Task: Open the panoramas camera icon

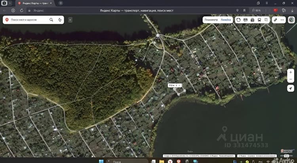Action: (252, 20)
